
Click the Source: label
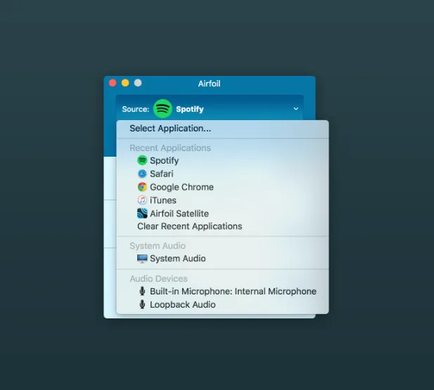tap(136, 109)
